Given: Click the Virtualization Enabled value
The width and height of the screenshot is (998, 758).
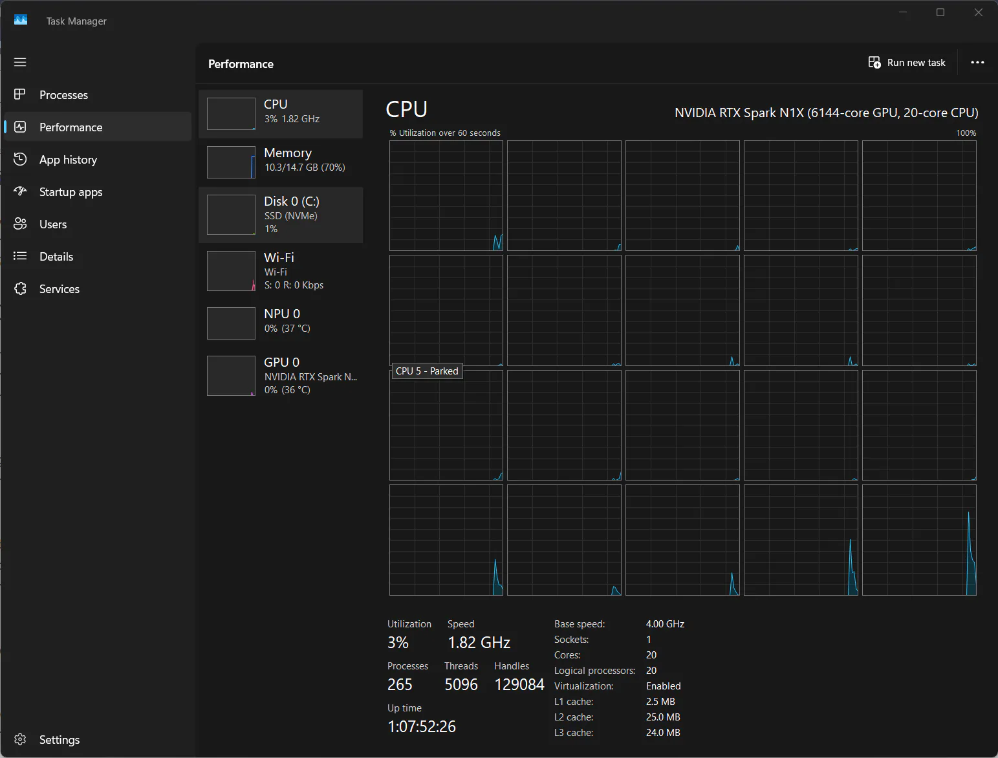Looking at the screenshot, I should tap(664, 686).
